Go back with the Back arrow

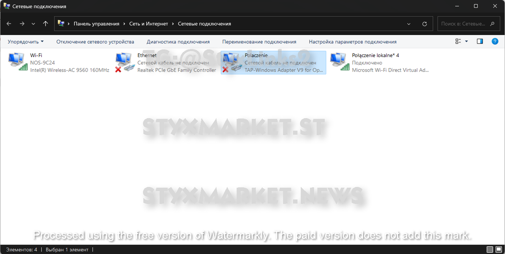(x=9, y=24)
